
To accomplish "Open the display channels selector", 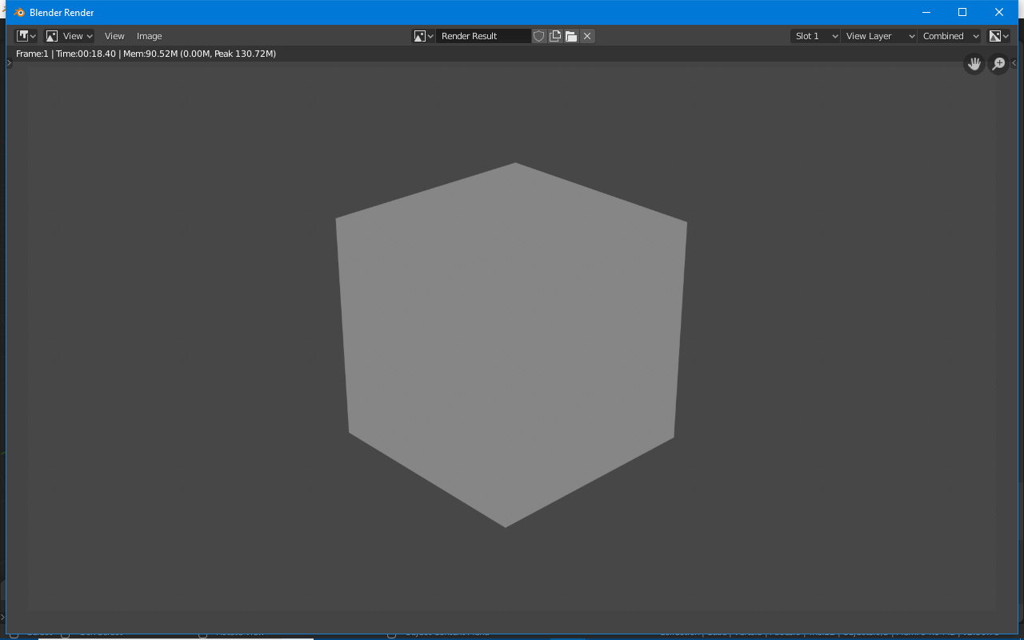I will (998, 36).
